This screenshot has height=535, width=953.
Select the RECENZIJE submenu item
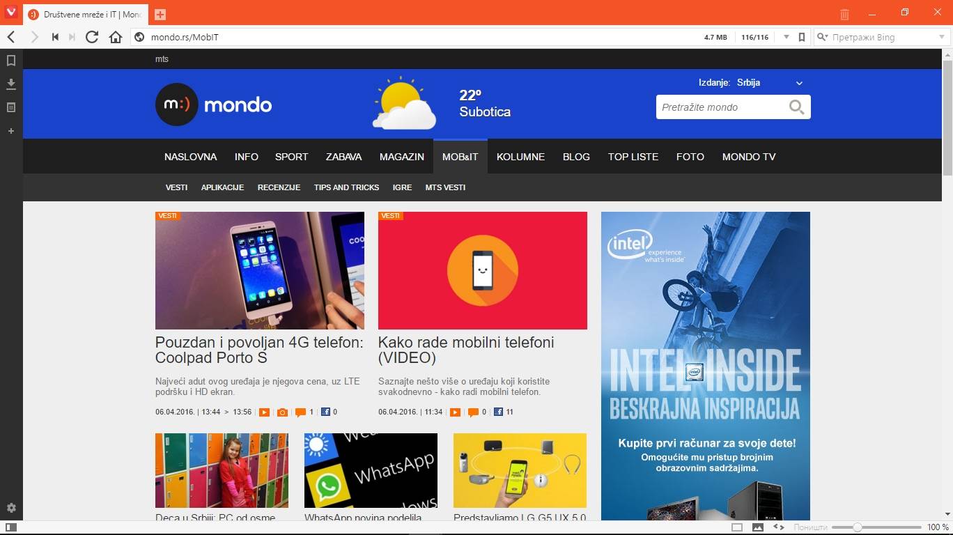(x=279, y=187)
